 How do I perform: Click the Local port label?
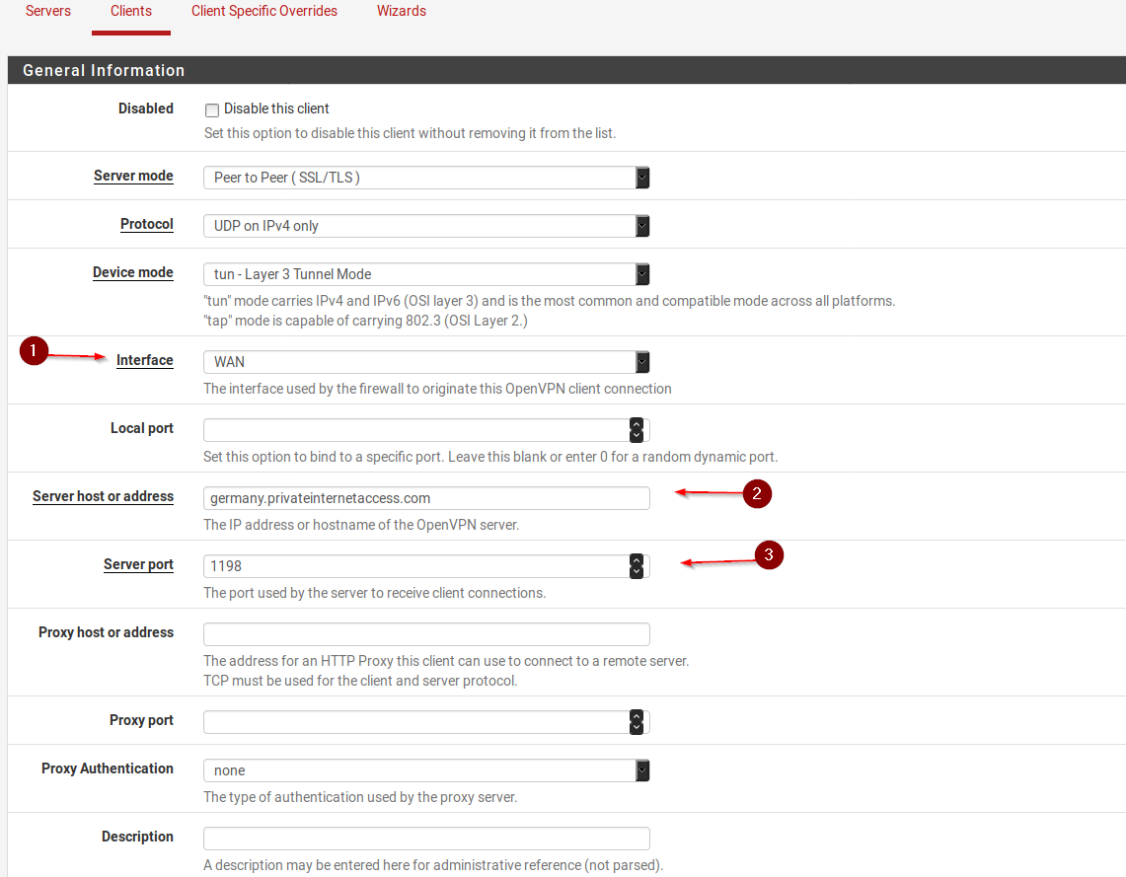click(142, 428)
